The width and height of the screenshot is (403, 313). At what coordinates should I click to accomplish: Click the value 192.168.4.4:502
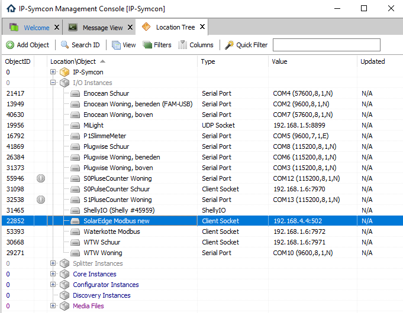[298, 221]
